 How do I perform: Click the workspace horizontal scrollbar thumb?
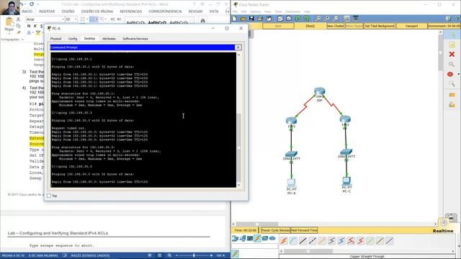click(x=257, y=224)
